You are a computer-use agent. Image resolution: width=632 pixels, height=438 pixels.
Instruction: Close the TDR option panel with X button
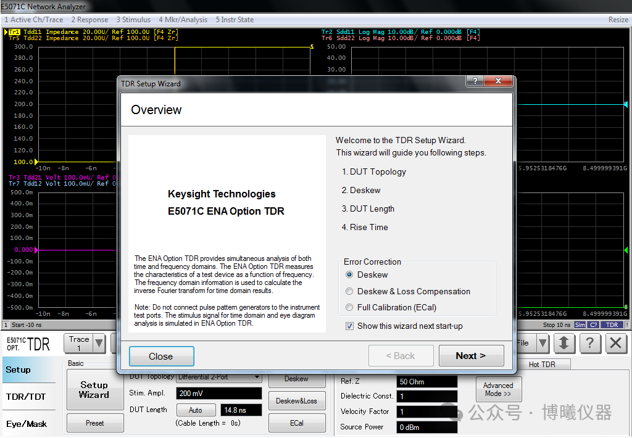tap(616, 344)
